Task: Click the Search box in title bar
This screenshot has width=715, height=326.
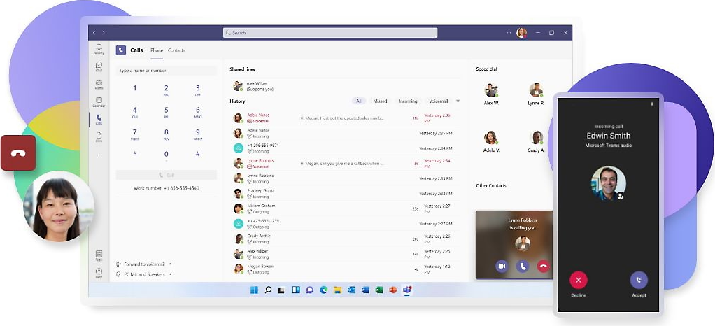Action: tap(330, 33)
